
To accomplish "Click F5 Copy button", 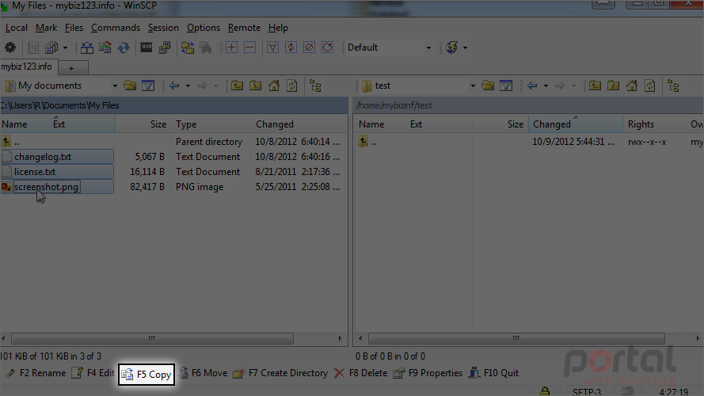I will point(147,375).
